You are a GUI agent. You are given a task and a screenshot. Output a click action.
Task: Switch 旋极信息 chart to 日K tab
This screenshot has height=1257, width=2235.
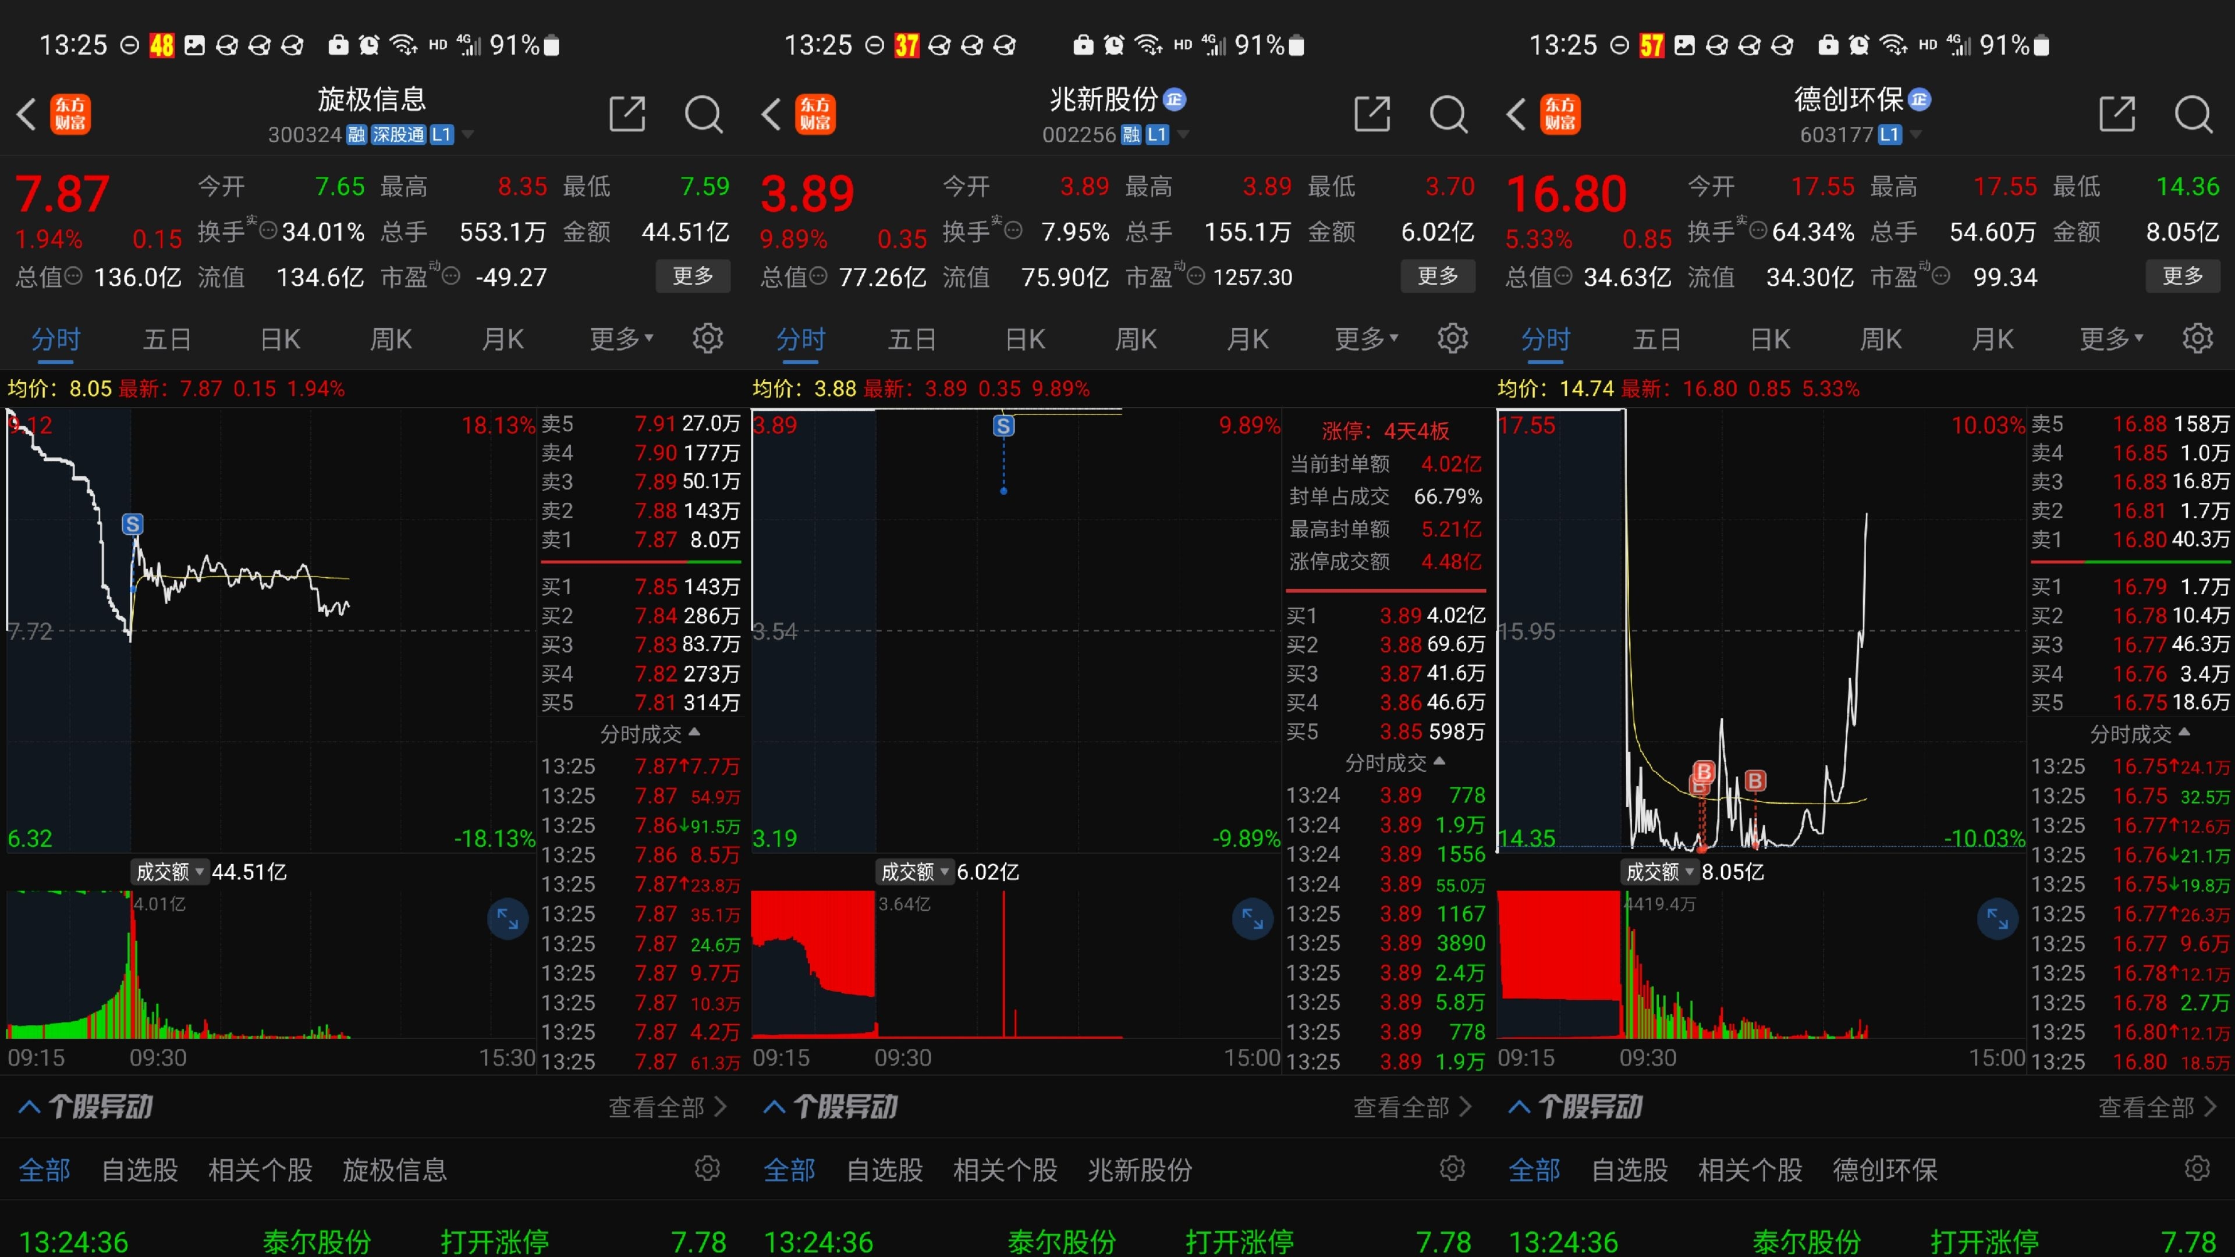pyautogui.click(x=280, y=338)
